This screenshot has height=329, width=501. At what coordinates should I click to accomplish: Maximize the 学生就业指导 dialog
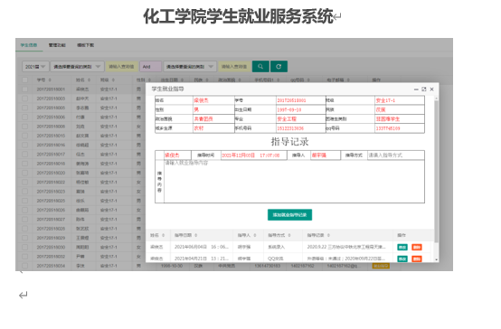[x=424, y=89]
